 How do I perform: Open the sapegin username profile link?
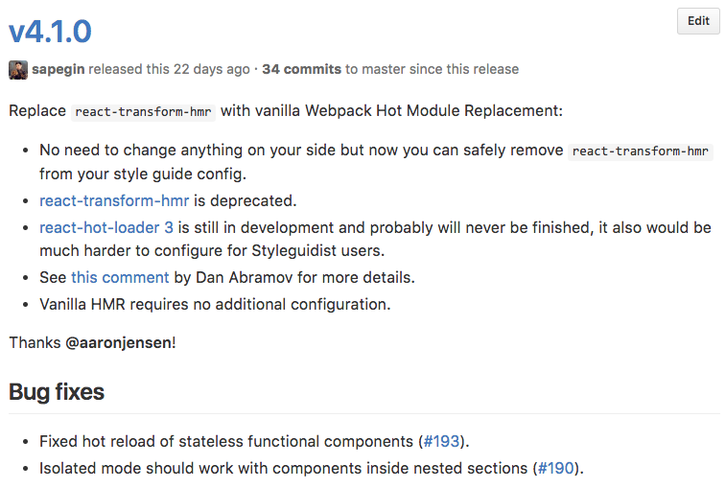pos(60,69)
